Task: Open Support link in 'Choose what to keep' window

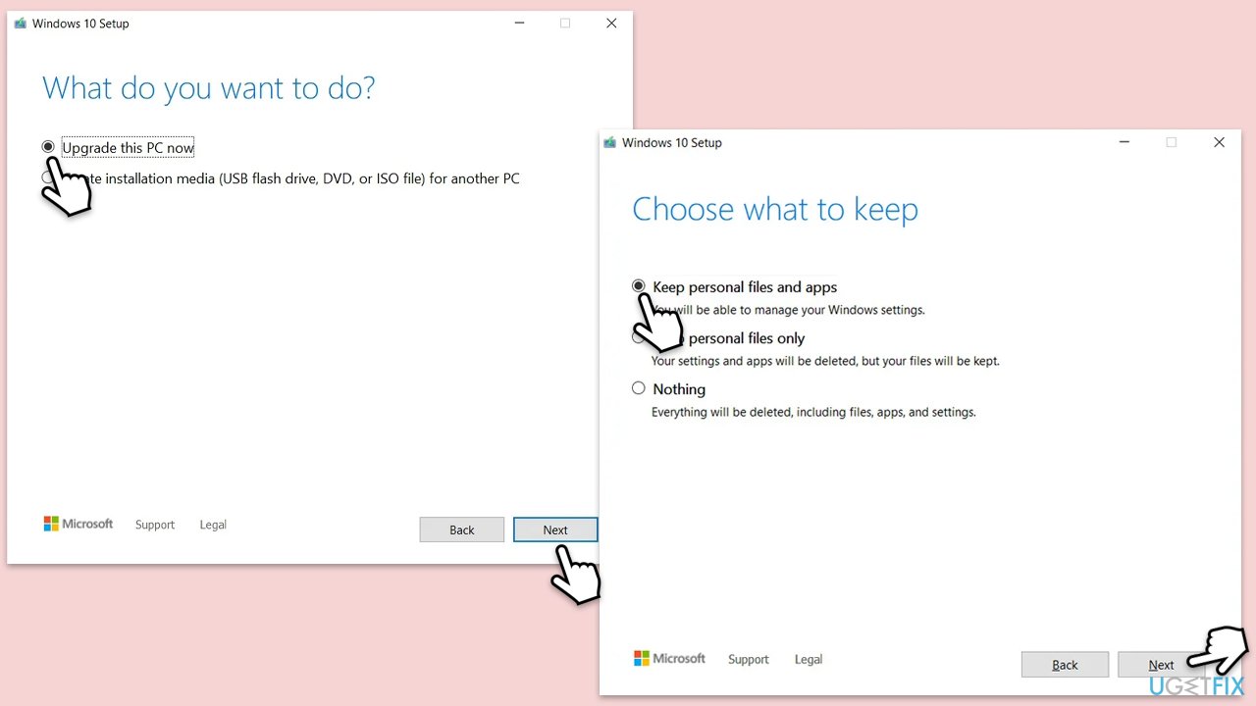Action: point(749,659)
